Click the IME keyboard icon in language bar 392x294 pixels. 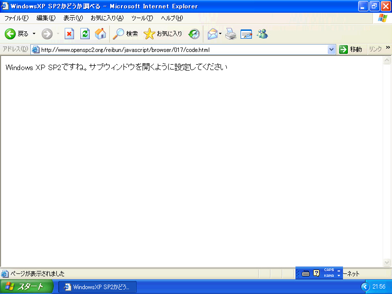tap(305, 273)
